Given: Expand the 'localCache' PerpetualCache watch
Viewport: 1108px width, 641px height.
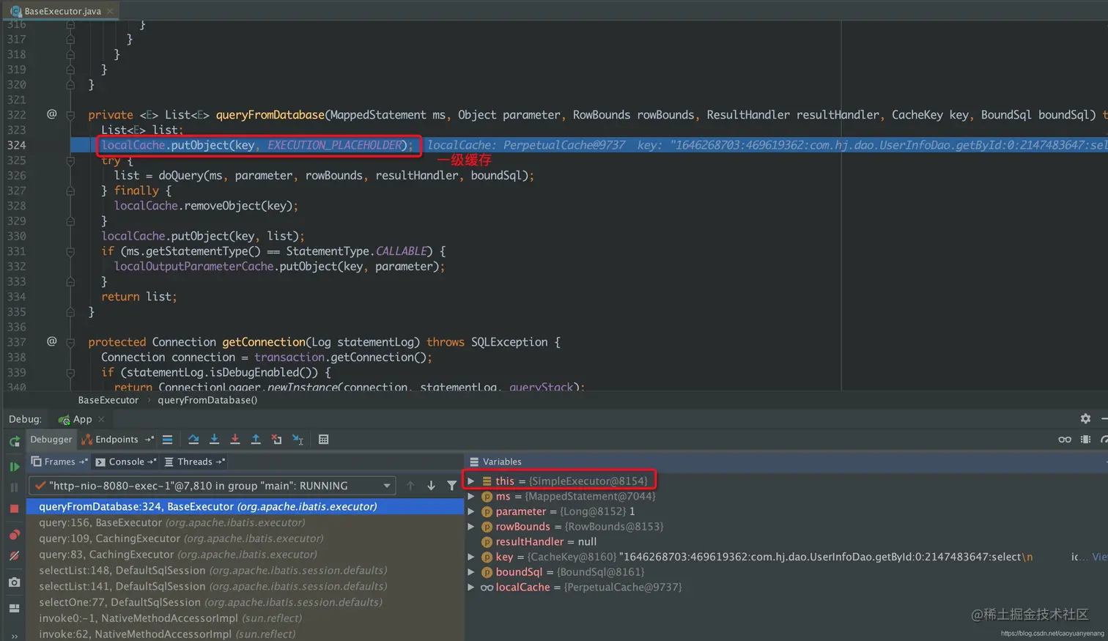Looking at the screenshot, I should [471, 588].
